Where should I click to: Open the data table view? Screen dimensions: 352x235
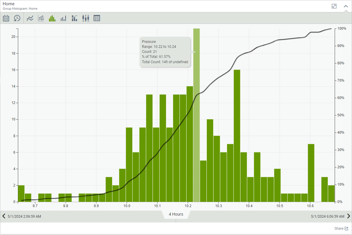point(97,18)
